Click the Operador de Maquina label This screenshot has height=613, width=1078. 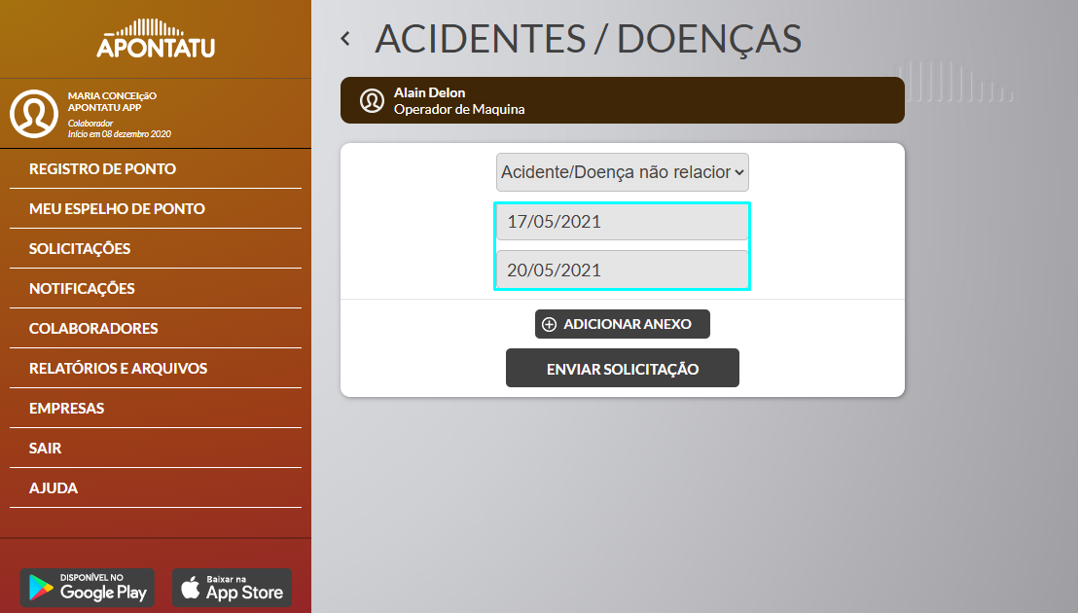point(459,109)
